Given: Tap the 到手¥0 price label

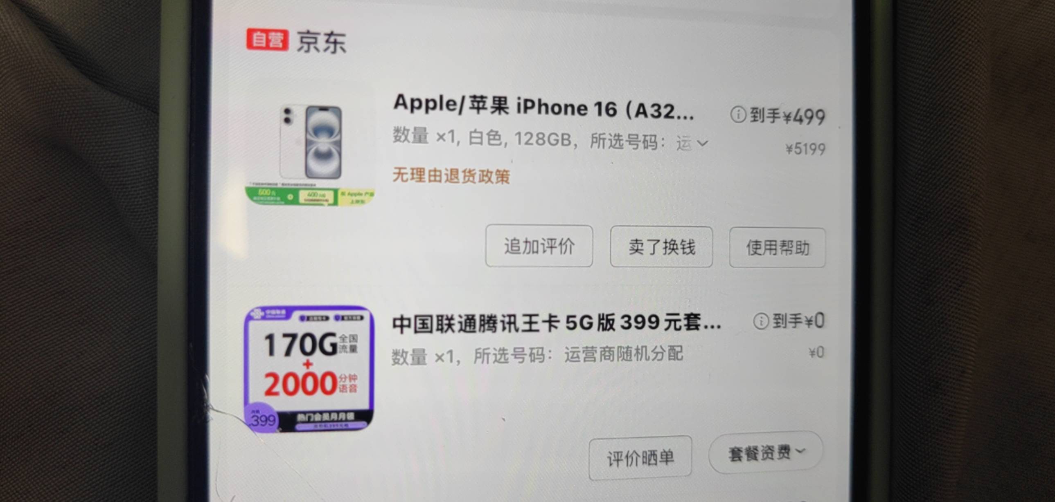Looking at the screenshot, I should tap(798, 321).
